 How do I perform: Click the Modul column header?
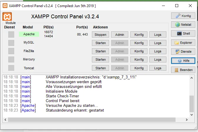[28, 27]
